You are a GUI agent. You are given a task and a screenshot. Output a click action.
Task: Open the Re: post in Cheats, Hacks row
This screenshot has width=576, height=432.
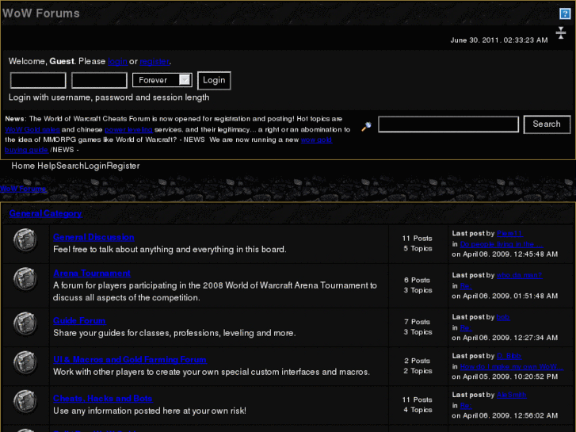tap(466, 406)
